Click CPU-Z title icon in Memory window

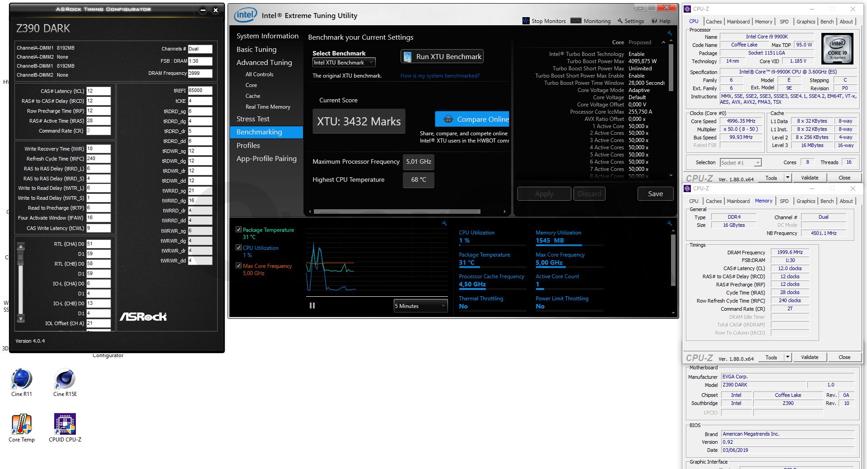click(687, 188)
